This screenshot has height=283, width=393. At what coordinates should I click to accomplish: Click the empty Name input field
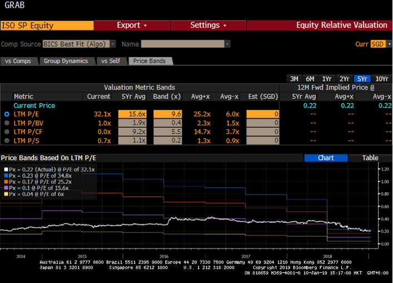point(183,44)
